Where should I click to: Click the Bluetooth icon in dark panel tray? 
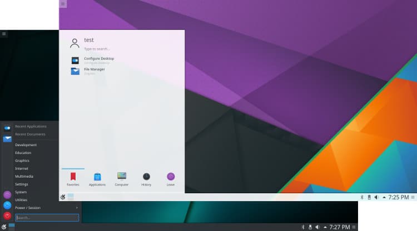point(302,227)
